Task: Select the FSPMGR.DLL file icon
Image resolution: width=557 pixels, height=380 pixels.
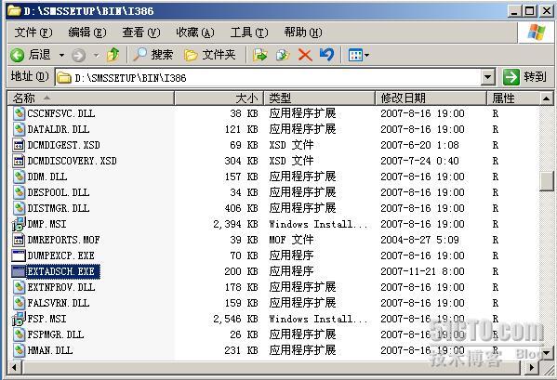Action: tap(19, 334)
